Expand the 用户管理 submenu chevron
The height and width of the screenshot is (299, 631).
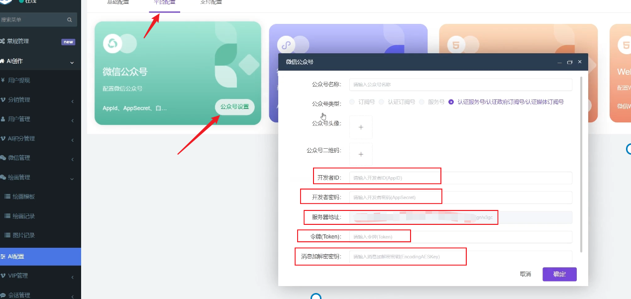click(72, 120)
